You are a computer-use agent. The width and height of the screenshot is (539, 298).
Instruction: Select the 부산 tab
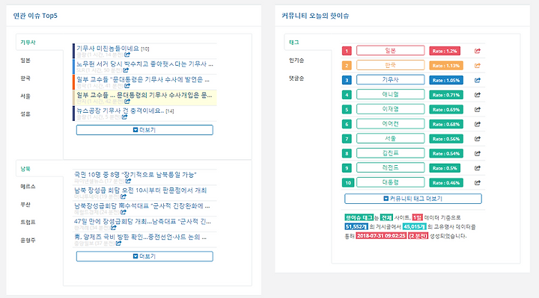[25, 205]
